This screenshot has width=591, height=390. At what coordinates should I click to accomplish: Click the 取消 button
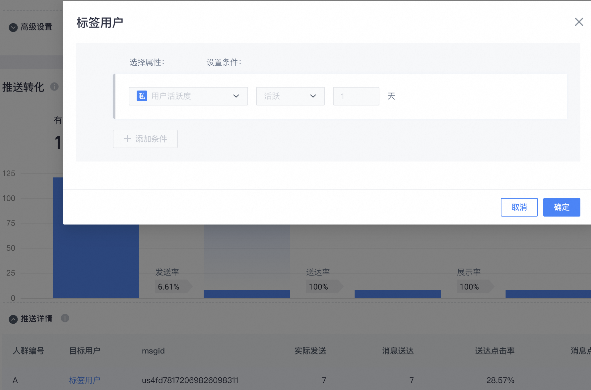[519, 207]
